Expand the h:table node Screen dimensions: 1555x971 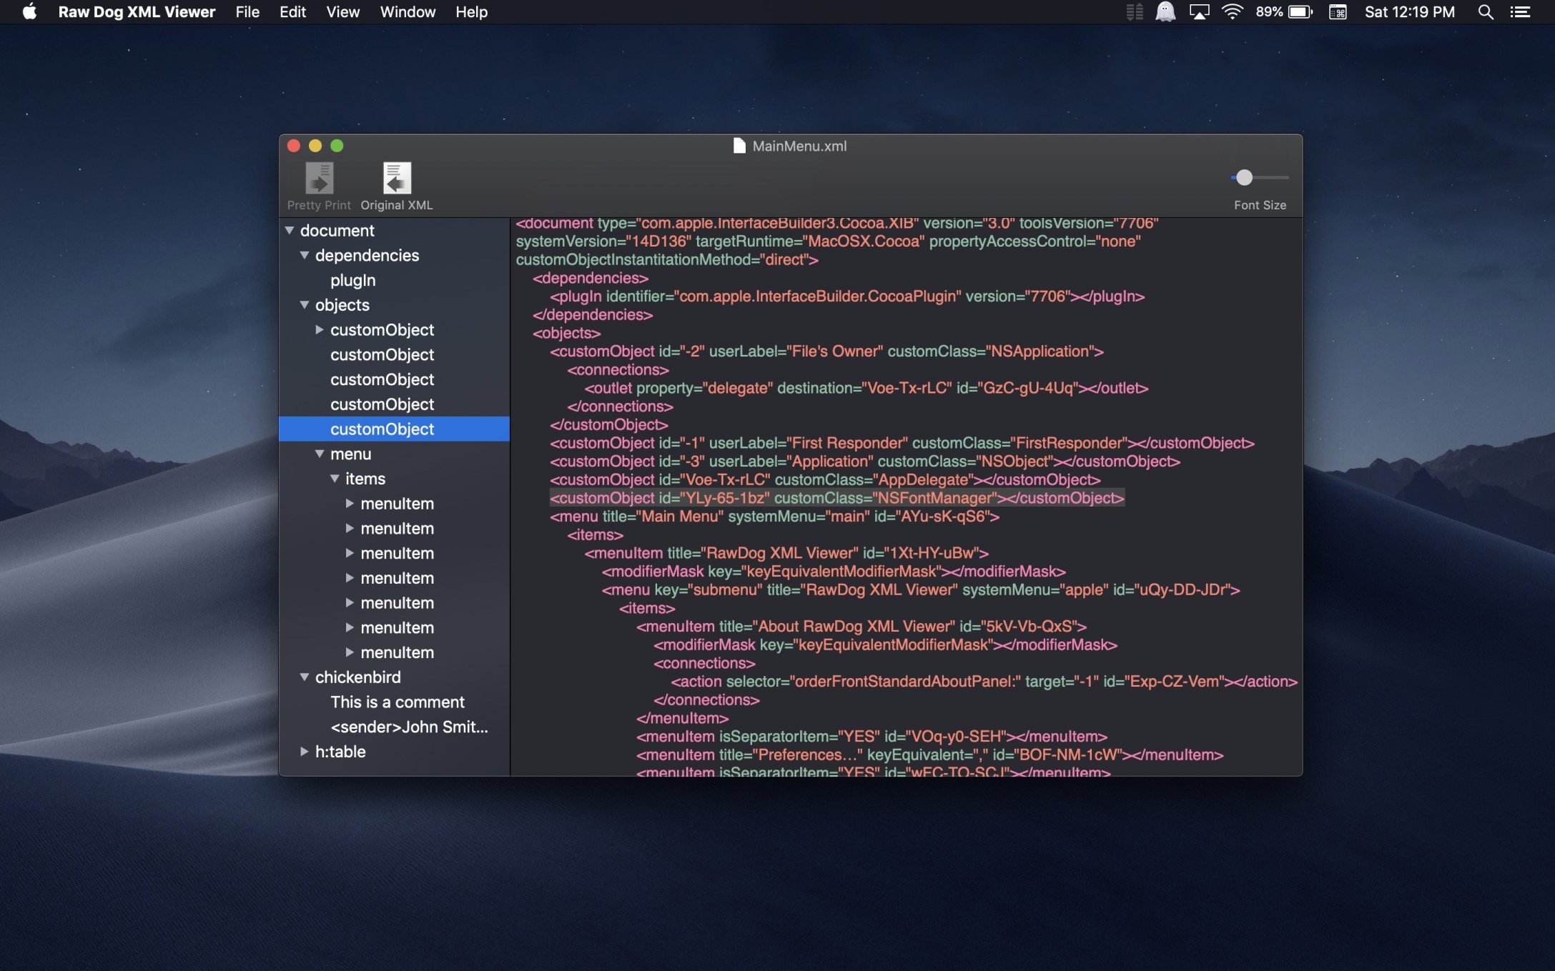coord(305,752)
